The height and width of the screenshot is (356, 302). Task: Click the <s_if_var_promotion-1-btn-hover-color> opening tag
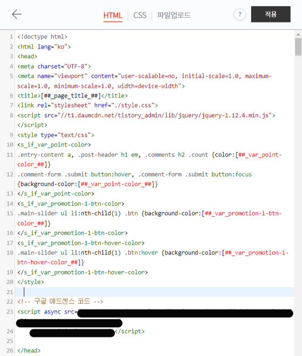coord(81,243)
